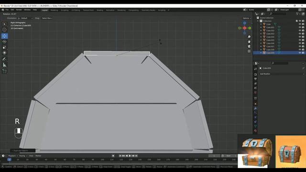
Task: Disable Cube.005 in renders camera icon
Action: coord(303,40)
